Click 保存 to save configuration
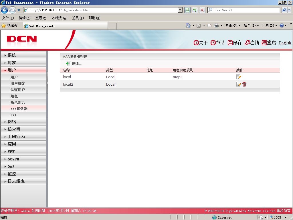The width and height of the screenshot is (293, 220). click(235, 43)
